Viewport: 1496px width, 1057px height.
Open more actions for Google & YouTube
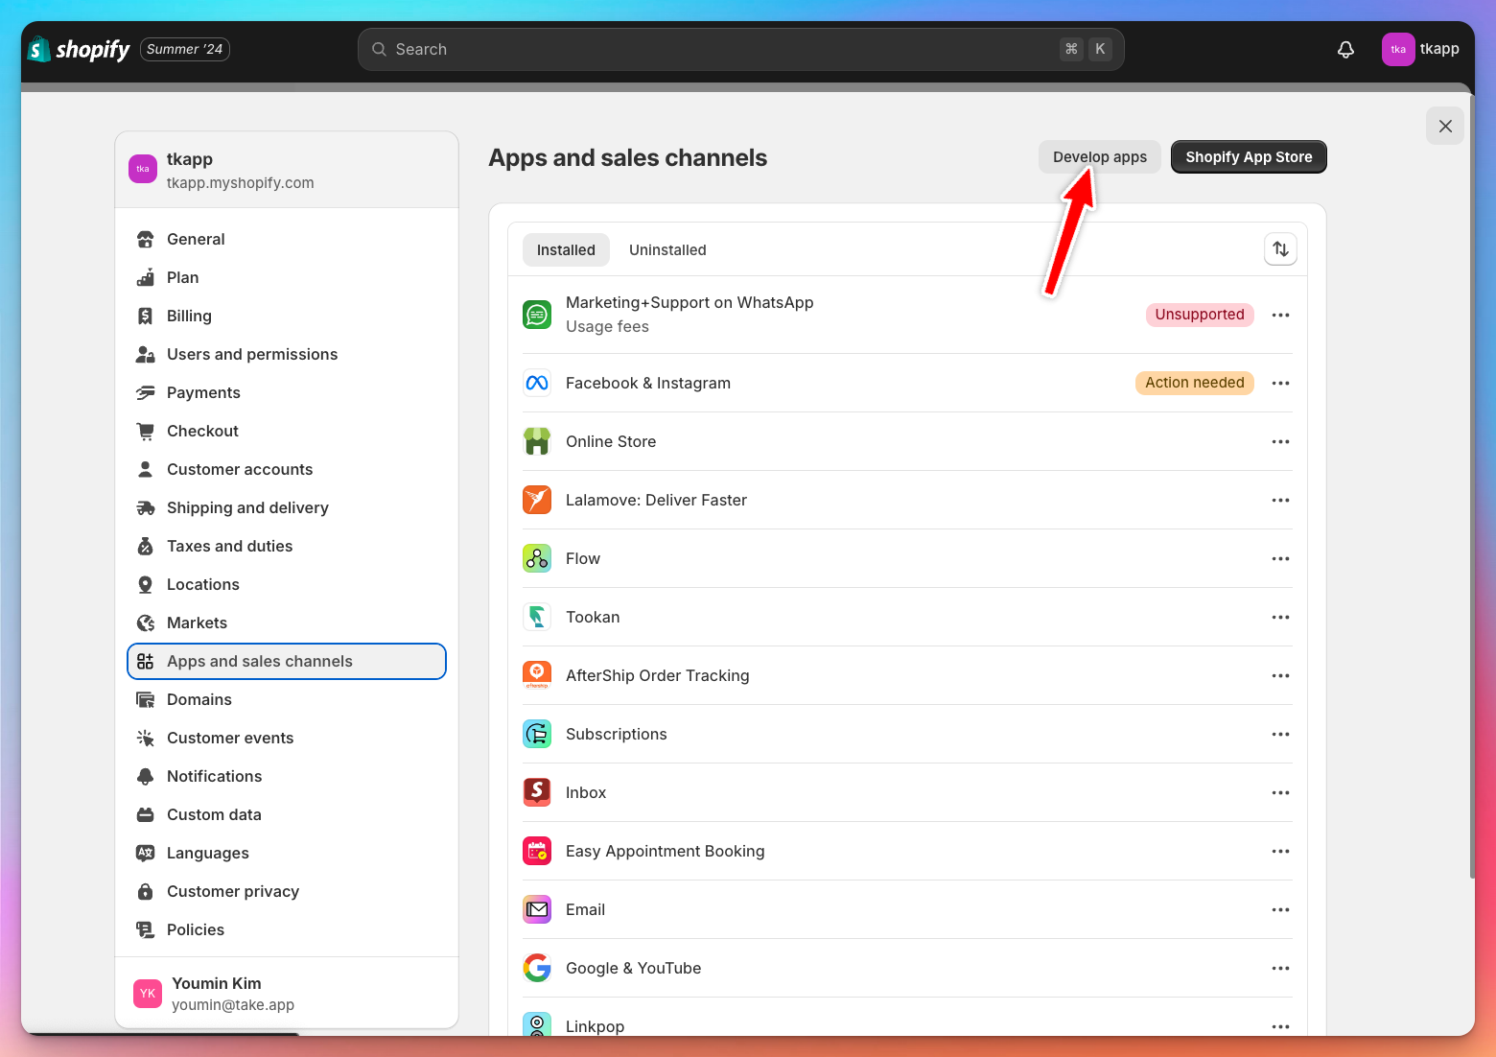(x=1280, y=968)
